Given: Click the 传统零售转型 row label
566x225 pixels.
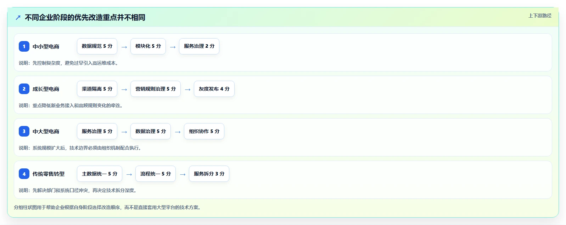Looking at the screenshot, I should [x=49, y=174].
